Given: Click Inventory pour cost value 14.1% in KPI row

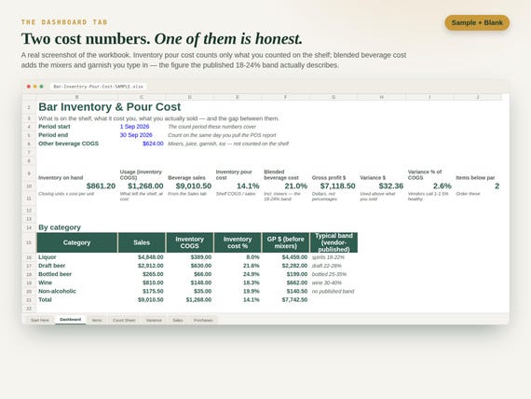Looking at the screenshot, I should 248,186.
